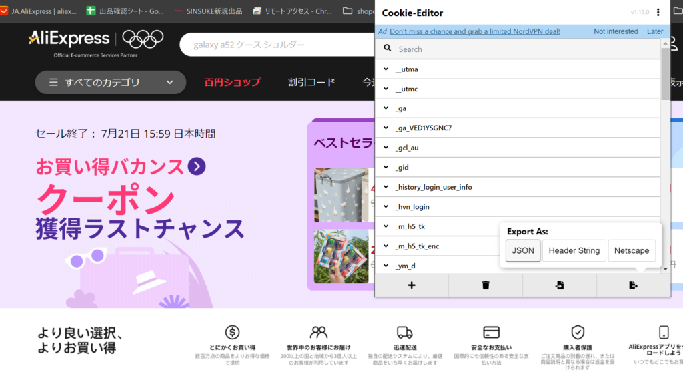This screenshot has width=683, height=372.
Task: Click the export cookies icon
Action: tap(633, 285)
